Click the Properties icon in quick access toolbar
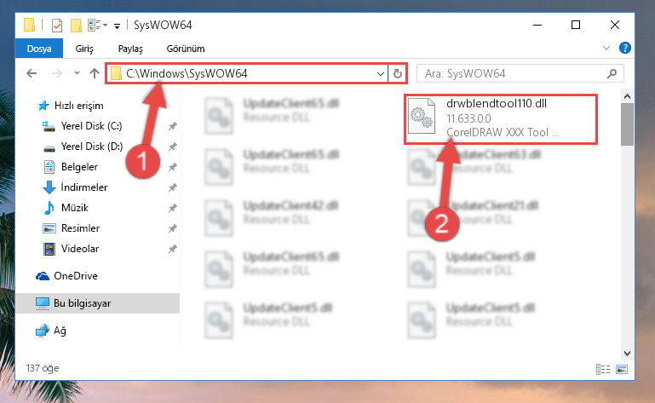 (57, 26)
